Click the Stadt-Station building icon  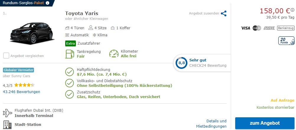7,124
